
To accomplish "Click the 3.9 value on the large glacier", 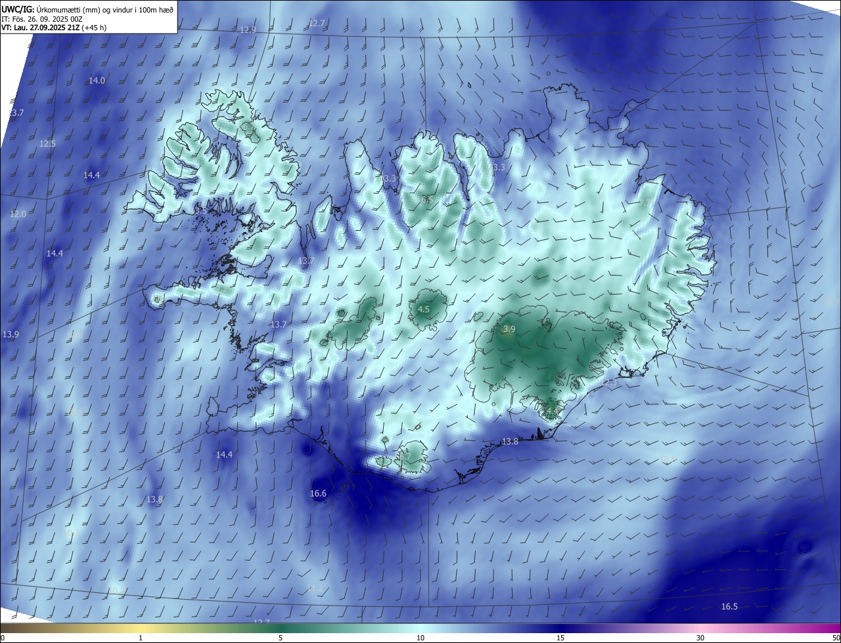I will coord(509,329).
